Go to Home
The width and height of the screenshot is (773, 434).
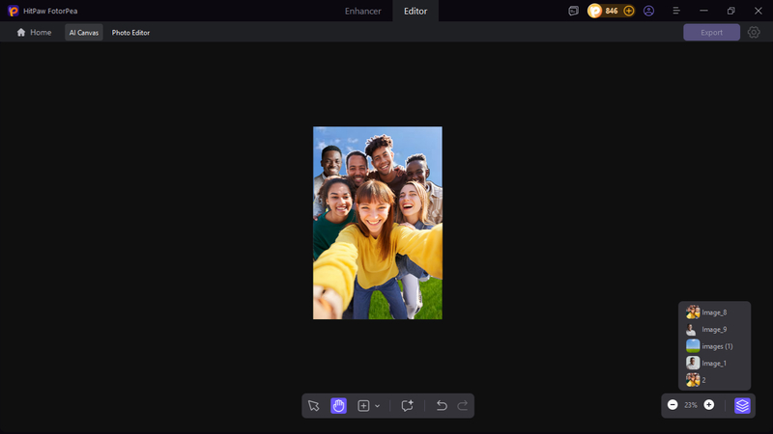tap(34, 33)
